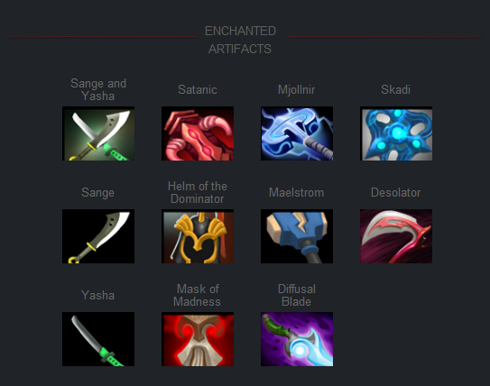Screen dimensions: 490x386
Task: Click the Mjollnir name label
Action: [x=297, y=90]
